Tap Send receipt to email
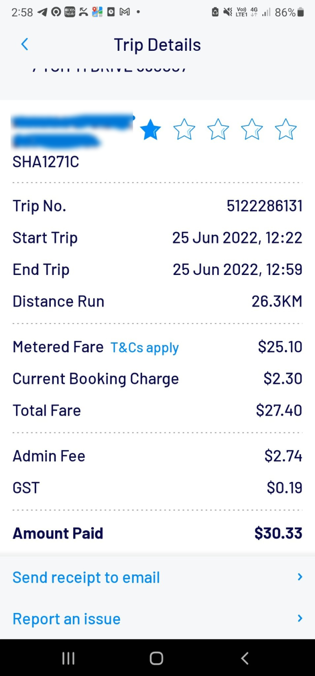Screen dimensions: 315x676 click(86, 578)
